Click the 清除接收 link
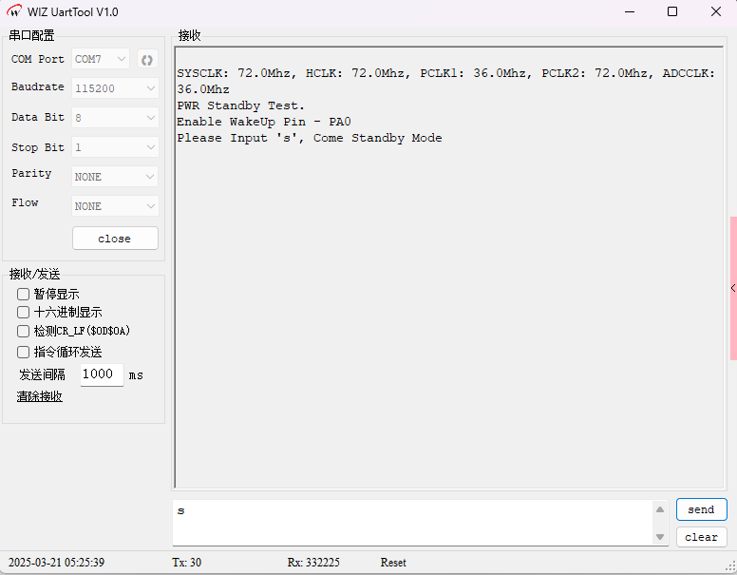 (40, 396)
